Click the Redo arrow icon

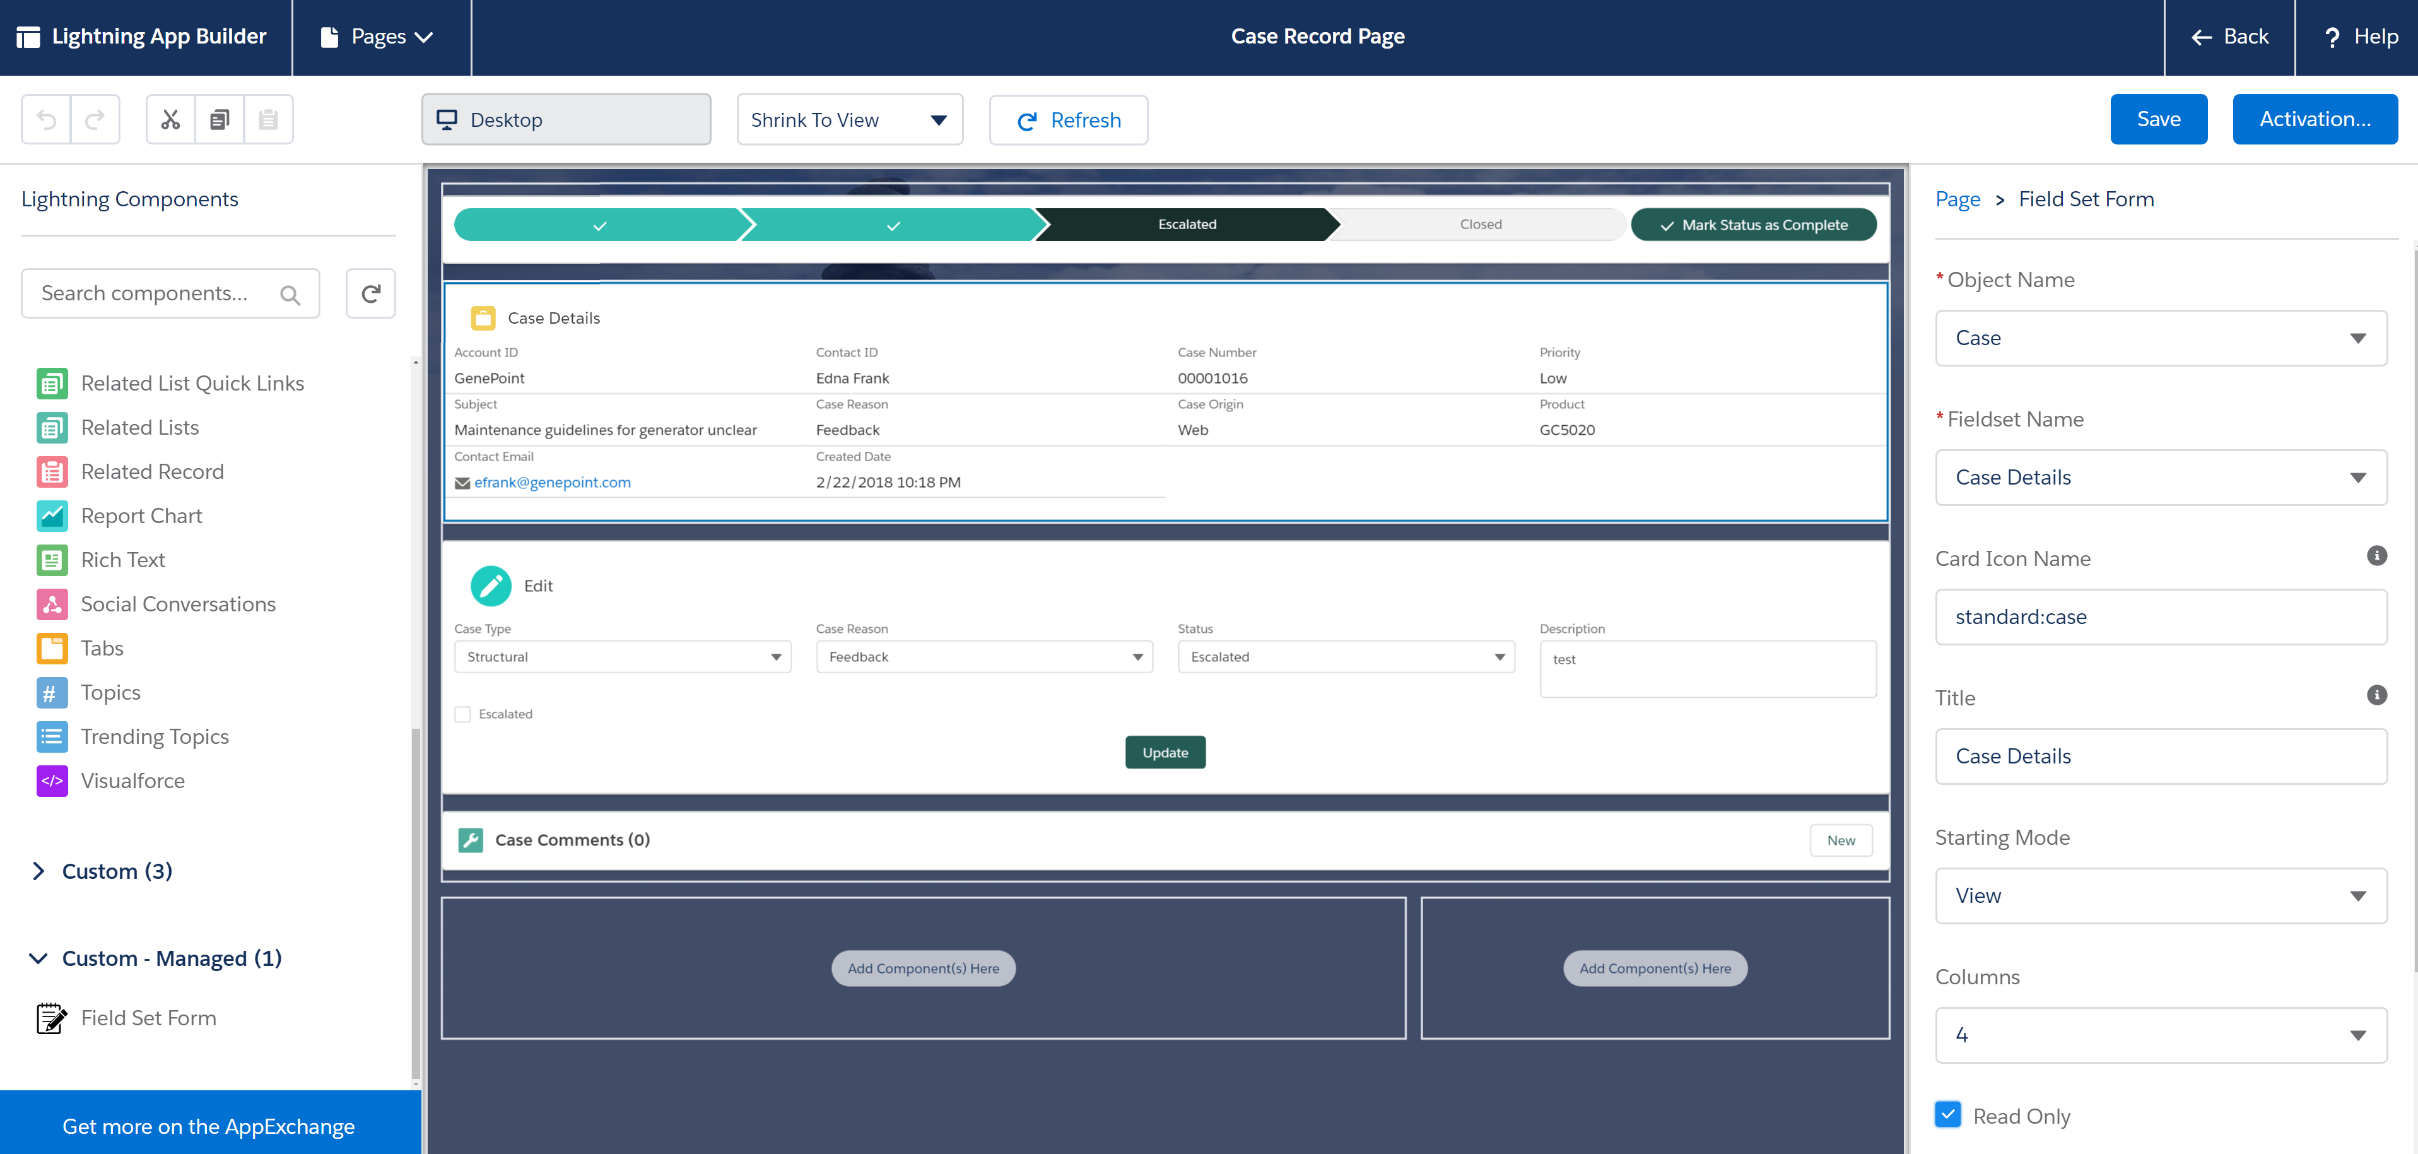95,119
